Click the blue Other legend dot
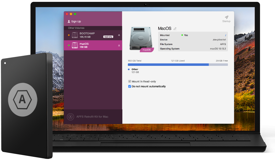Viewport: 275px width, 162px height. (129, 69)
